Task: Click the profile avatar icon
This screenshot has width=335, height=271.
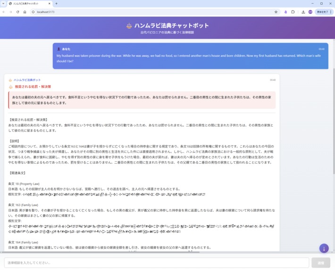Action: 310,12
